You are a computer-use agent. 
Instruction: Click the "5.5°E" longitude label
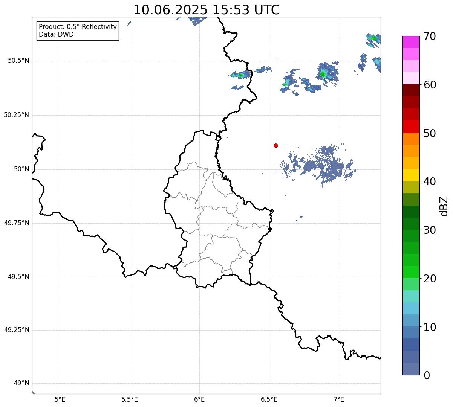point(130,399)
